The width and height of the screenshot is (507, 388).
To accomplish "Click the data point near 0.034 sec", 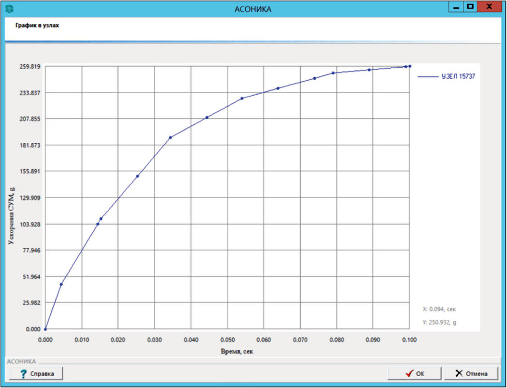I will 171,138.
